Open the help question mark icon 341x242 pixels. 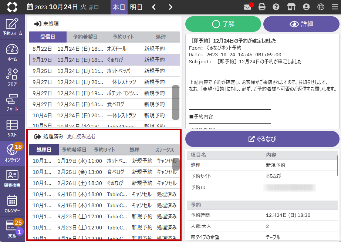pos(276,7)
